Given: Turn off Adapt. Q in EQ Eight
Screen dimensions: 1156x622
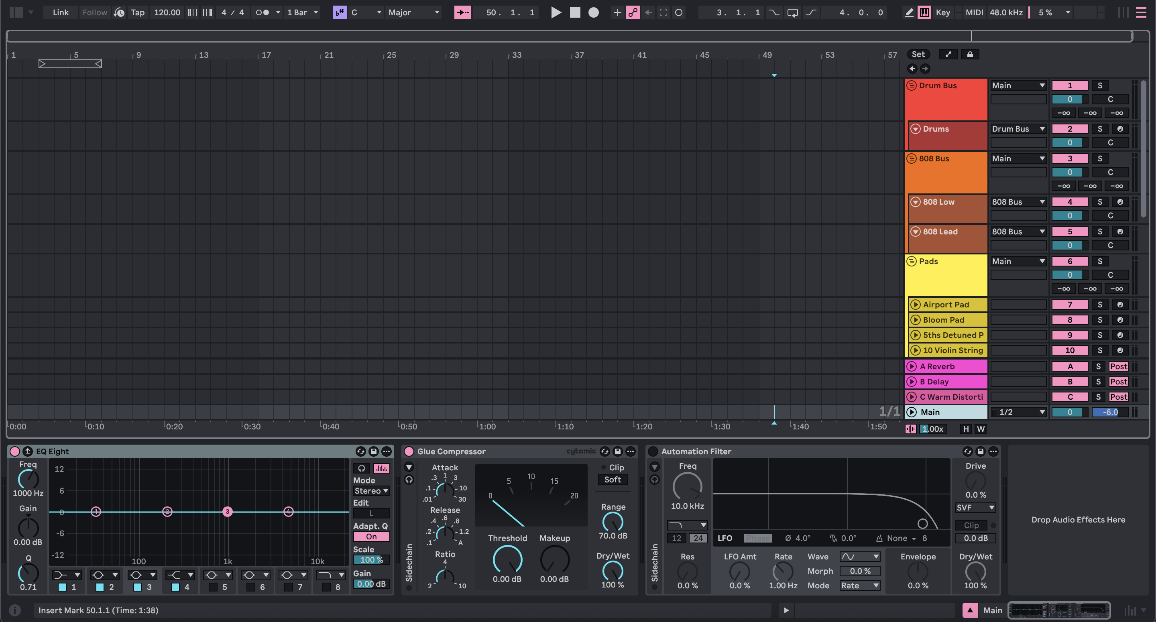Looking at the screenshot, I should (371, 537).
